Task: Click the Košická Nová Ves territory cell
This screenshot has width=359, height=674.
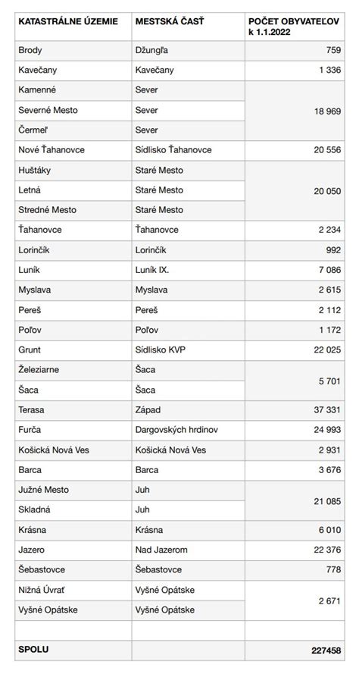Action: pyautogui.click(x=73, y=450)
